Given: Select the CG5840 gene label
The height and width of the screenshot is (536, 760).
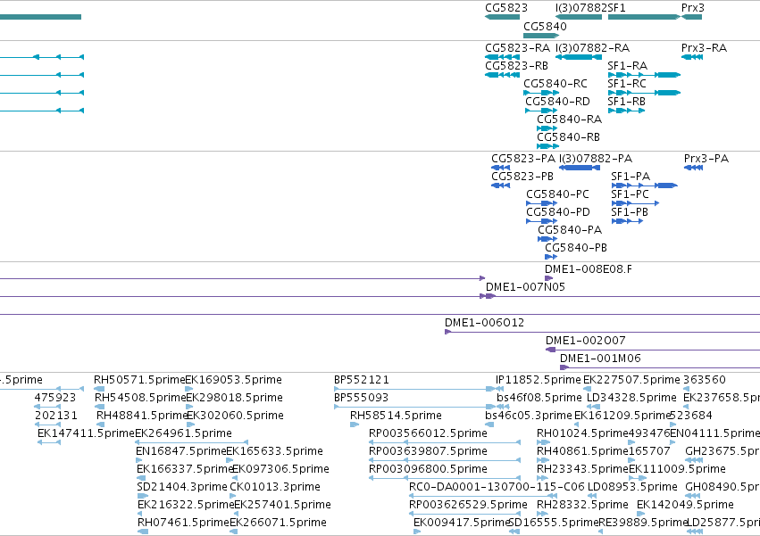Looking at the screenshot, I should point(545,26).
